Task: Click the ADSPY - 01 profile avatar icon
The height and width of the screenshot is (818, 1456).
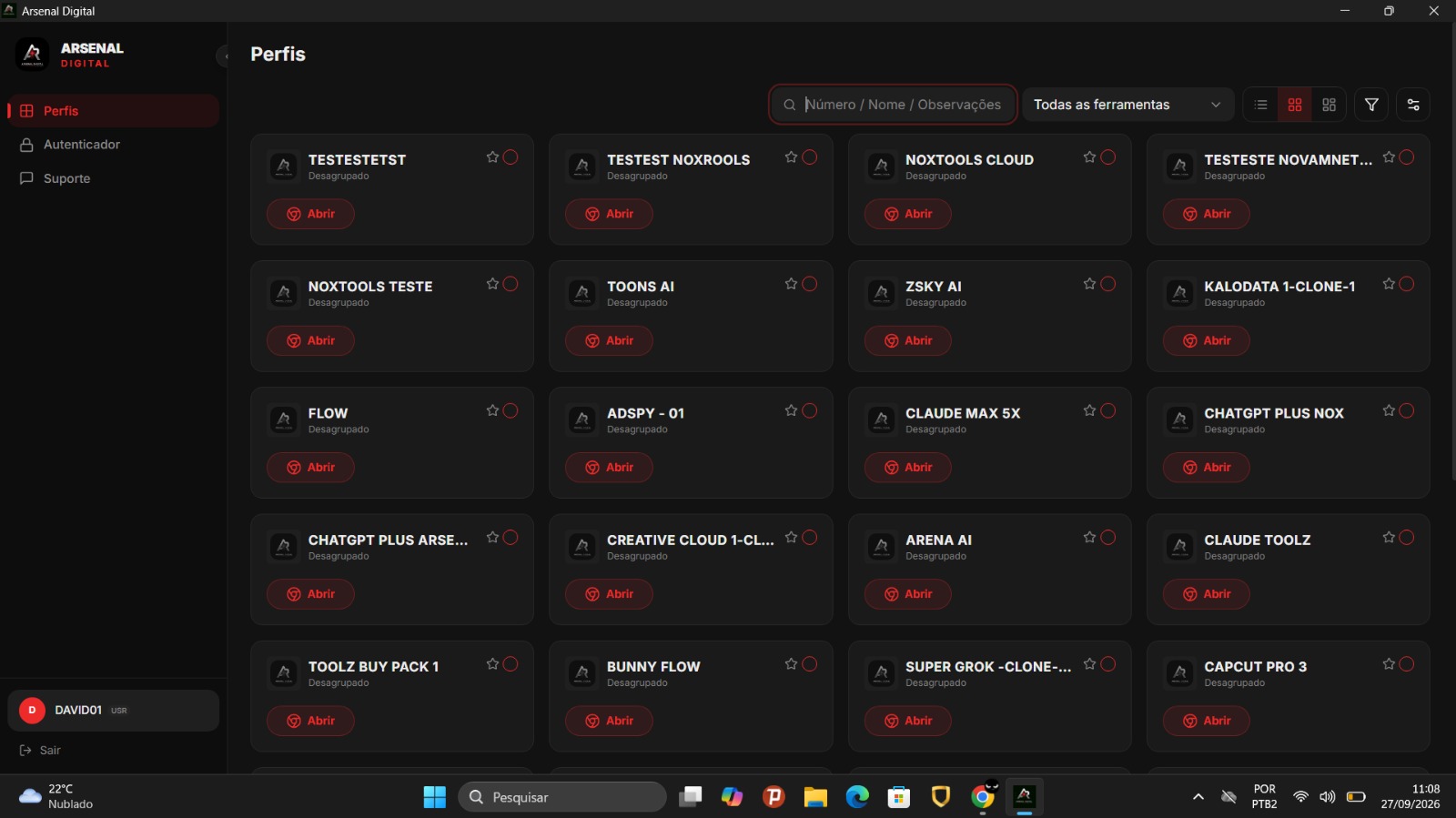Action: (582, 420)
